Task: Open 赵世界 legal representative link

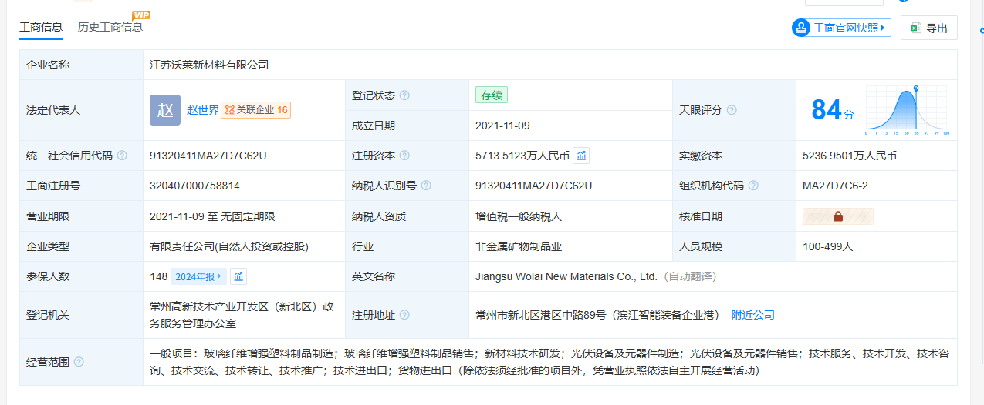Action: 203,110
